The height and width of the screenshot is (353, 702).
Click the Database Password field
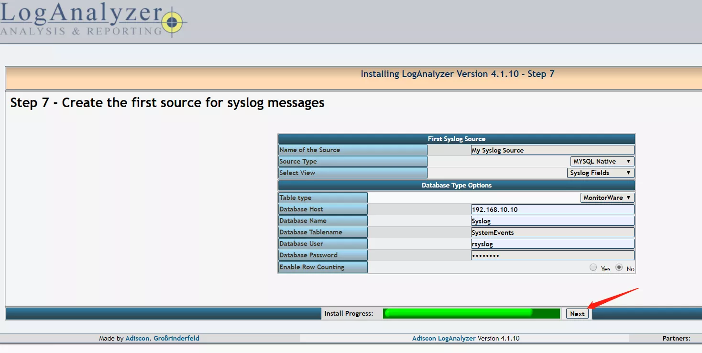pos(552,255)
